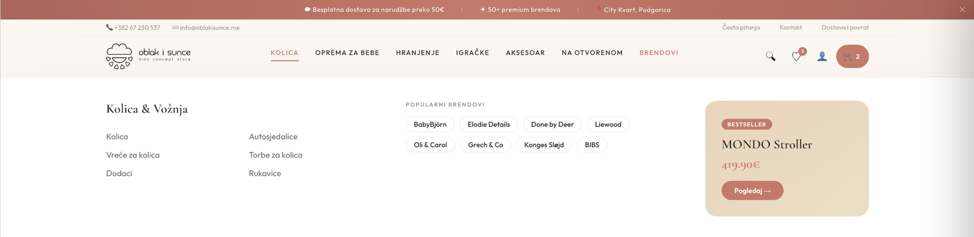Viewport: 974px width, 237px height.
Task: Click the BESTSELLER badge
Action: 746,125
